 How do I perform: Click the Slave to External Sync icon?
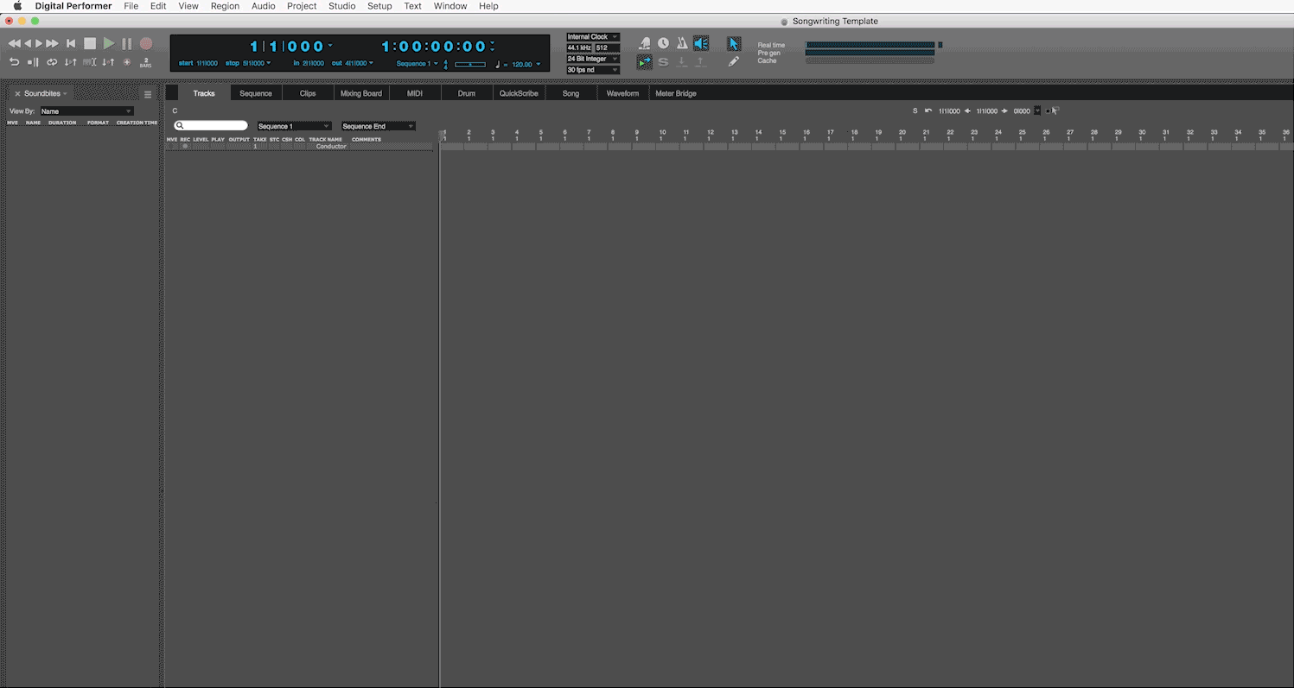[663, 61]
